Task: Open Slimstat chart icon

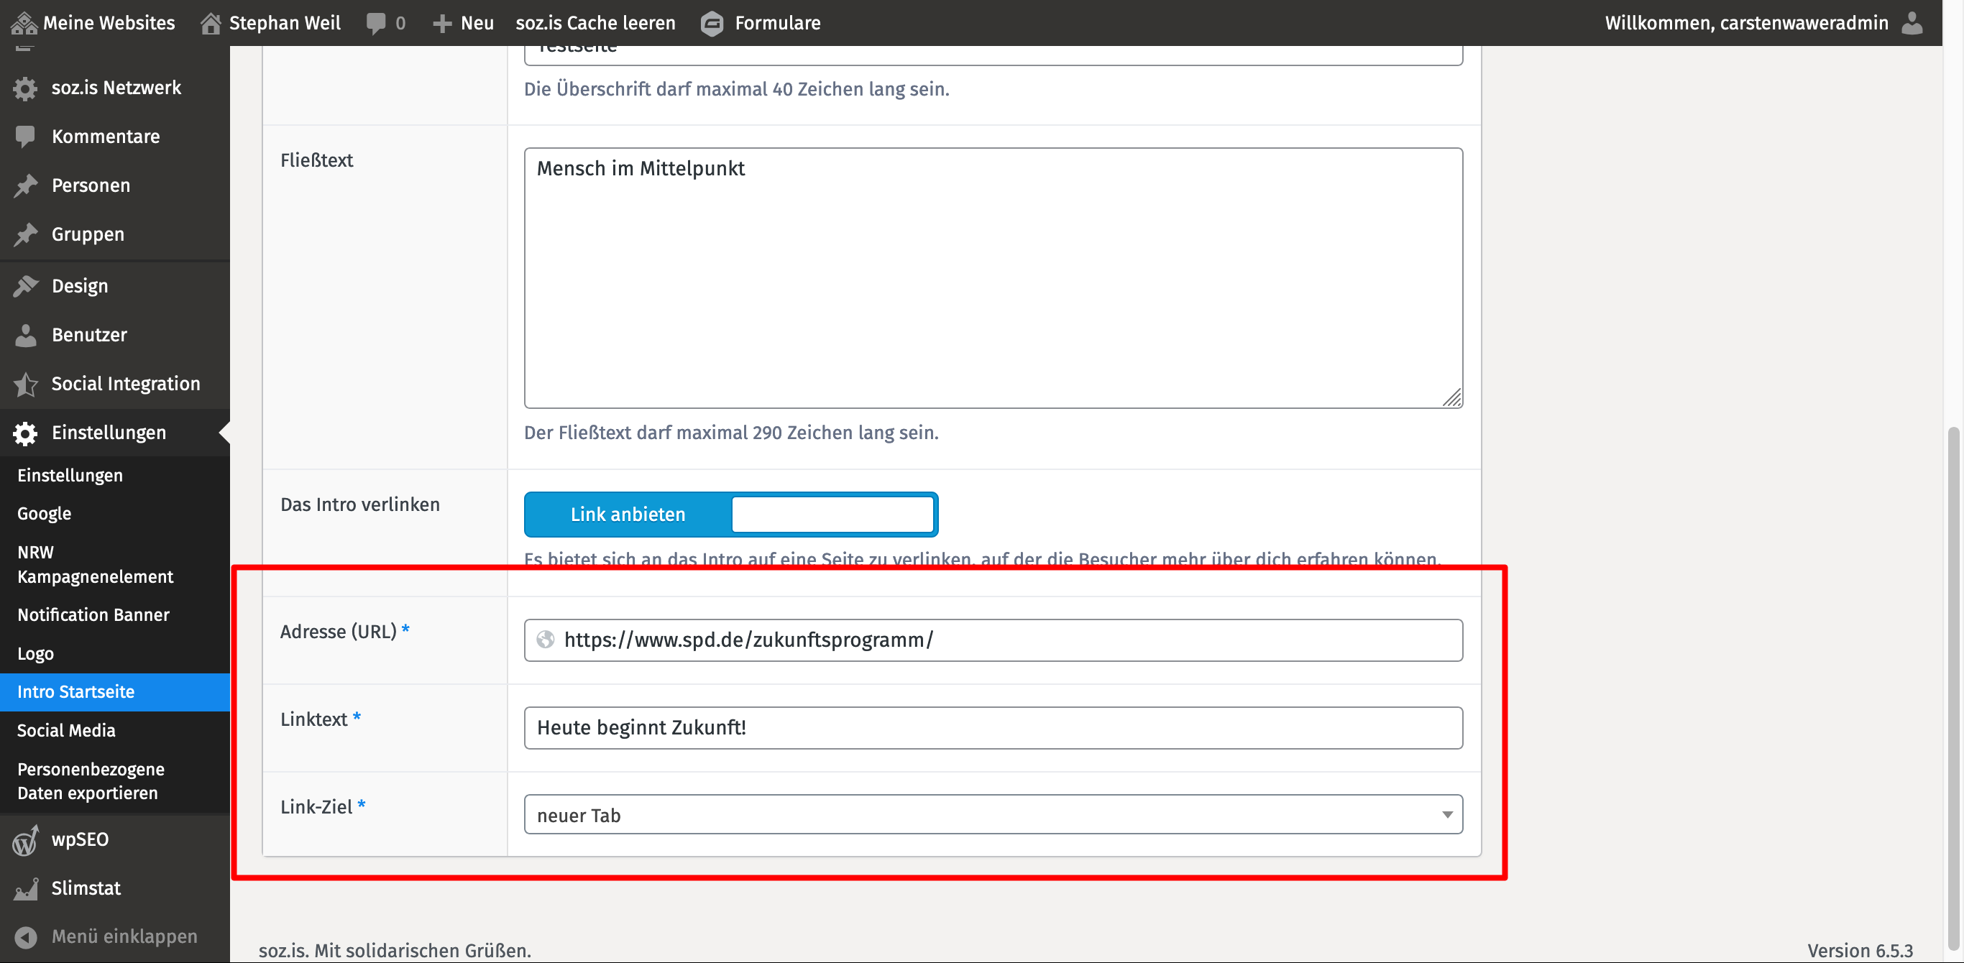Action: (x=25, y=889)
